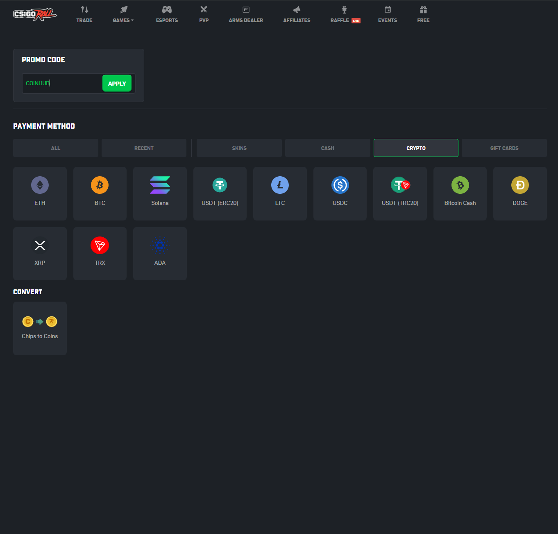Pick USDT (TRC20) as payment method

tap(400, 193)
